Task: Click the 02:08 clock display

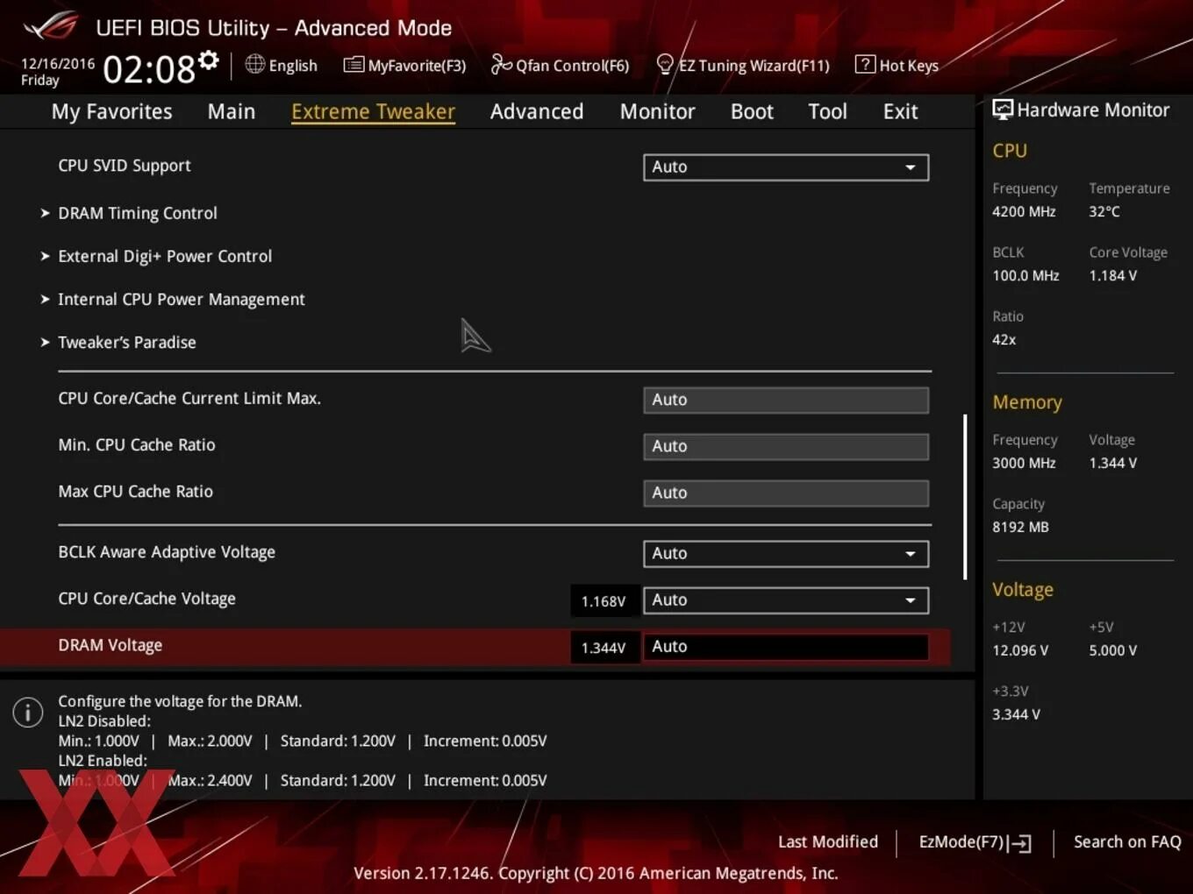Action: coord(149,68)
